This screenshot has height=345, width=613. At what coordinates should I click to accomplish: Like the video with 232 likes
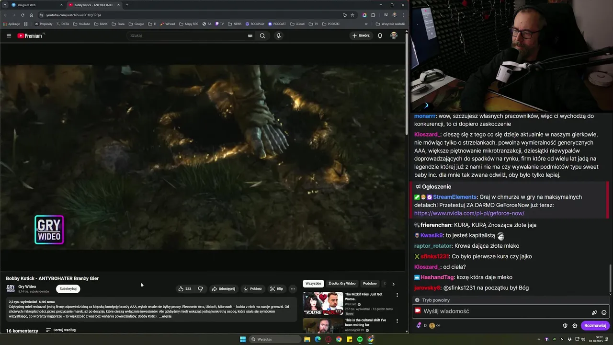(x=185, y=289)
